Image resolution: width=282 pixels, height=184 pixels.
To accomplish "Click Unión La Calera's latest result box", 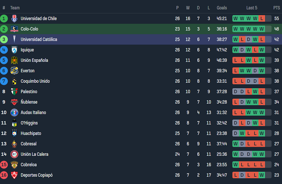I will [x=262, y=154].
